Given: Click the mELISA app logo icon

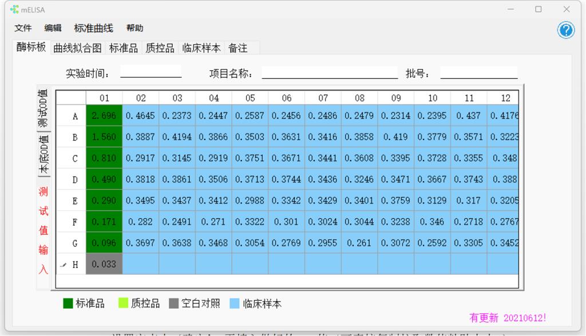Looking at the screenshot, I should click(14, 9).
